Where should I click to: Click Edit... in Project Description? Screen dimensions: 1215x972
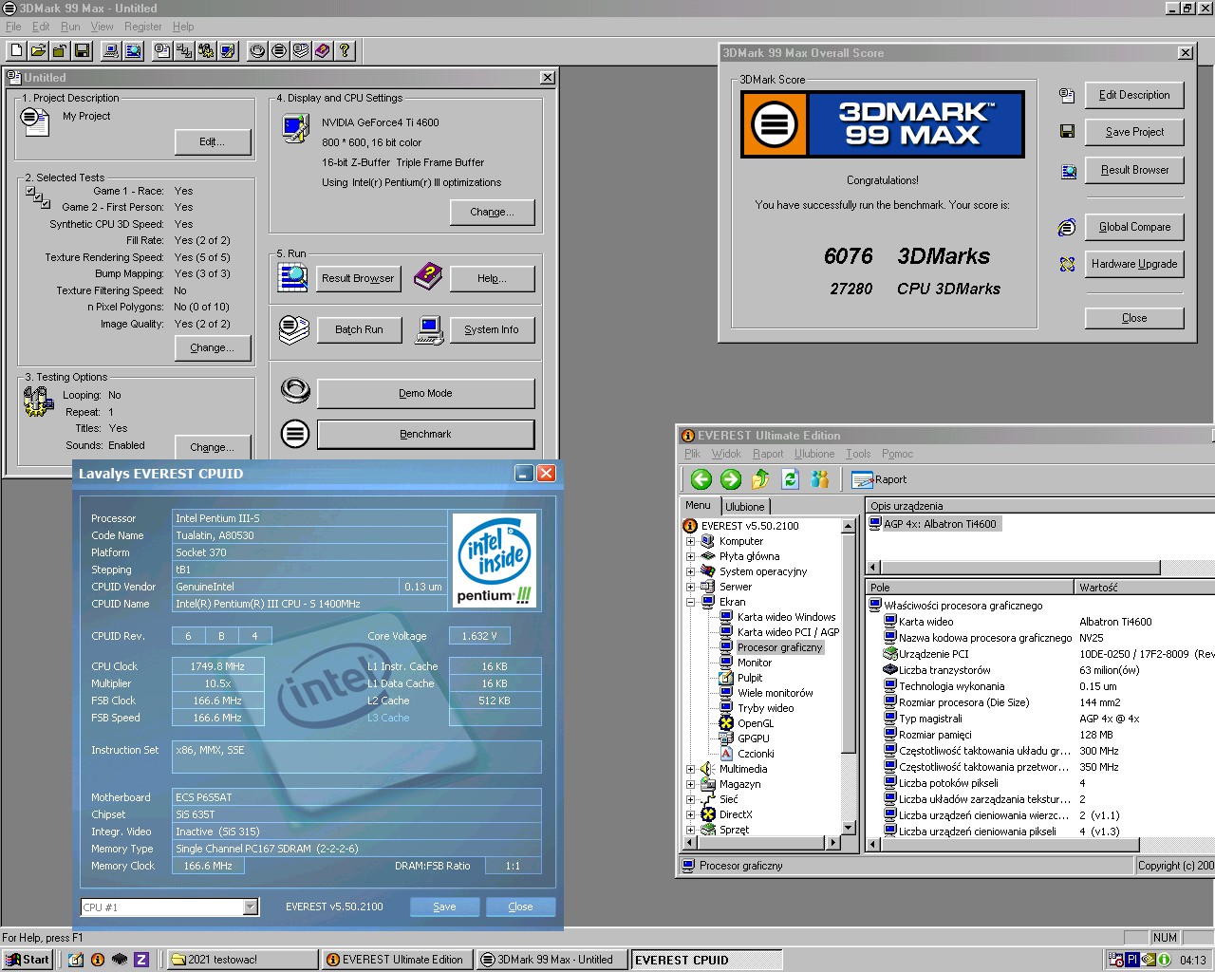tap(213, 141)
